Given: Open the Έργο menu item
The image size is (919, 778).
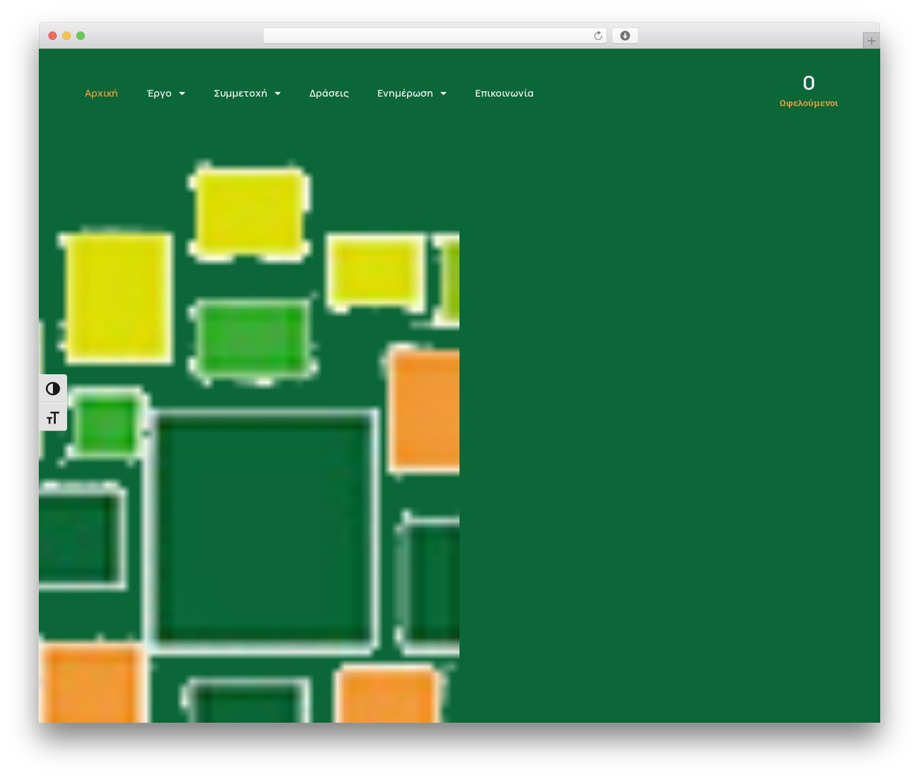Looking at the screenshot, I should 159,93.
